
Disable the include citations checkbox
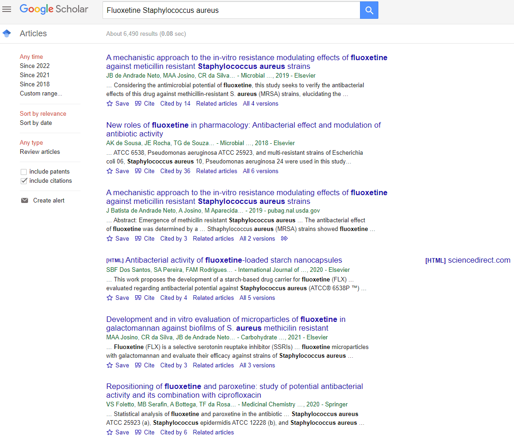[23, 180]
